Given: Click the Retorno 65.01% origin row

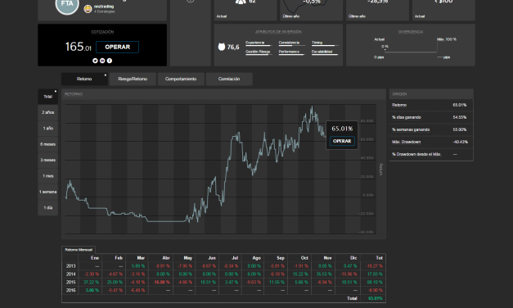Looking at the screenshot, I should pos(431,105).
